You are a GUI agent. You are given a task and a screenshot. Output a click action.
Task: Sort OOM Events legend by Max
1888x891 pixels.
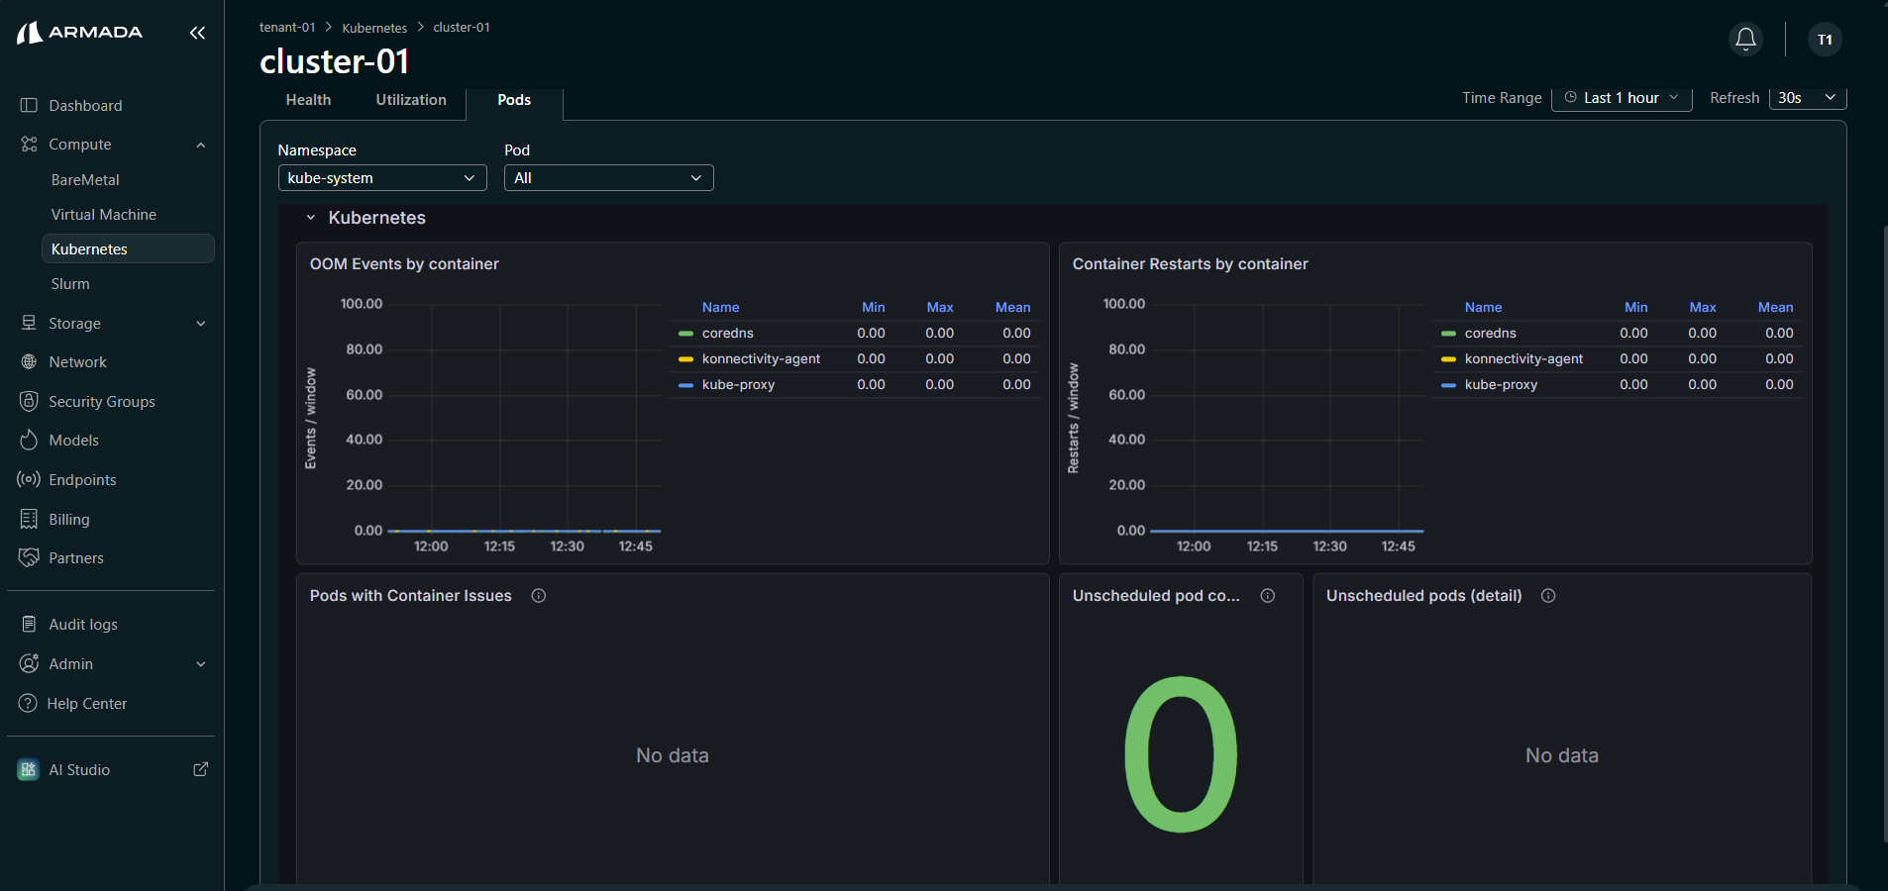940,308
